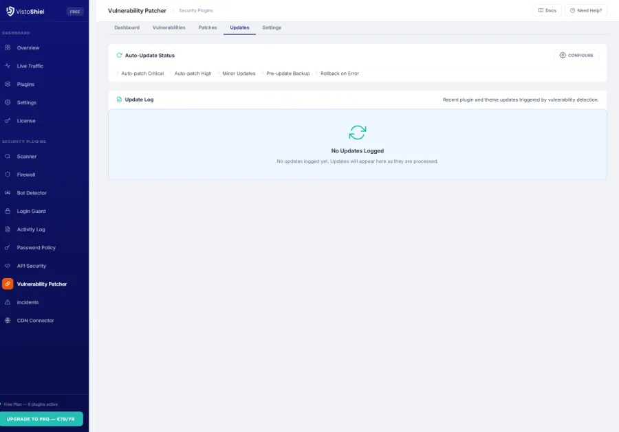
Task: Click the Bot Detector sidebar icon
Action: pos(9,193)
